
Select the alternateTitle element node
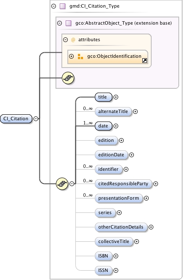[113, 111]
